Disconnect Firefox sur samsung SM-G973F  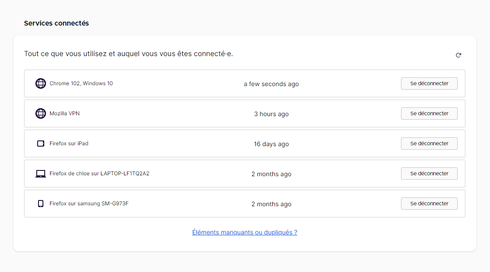[x=429, y=204]
